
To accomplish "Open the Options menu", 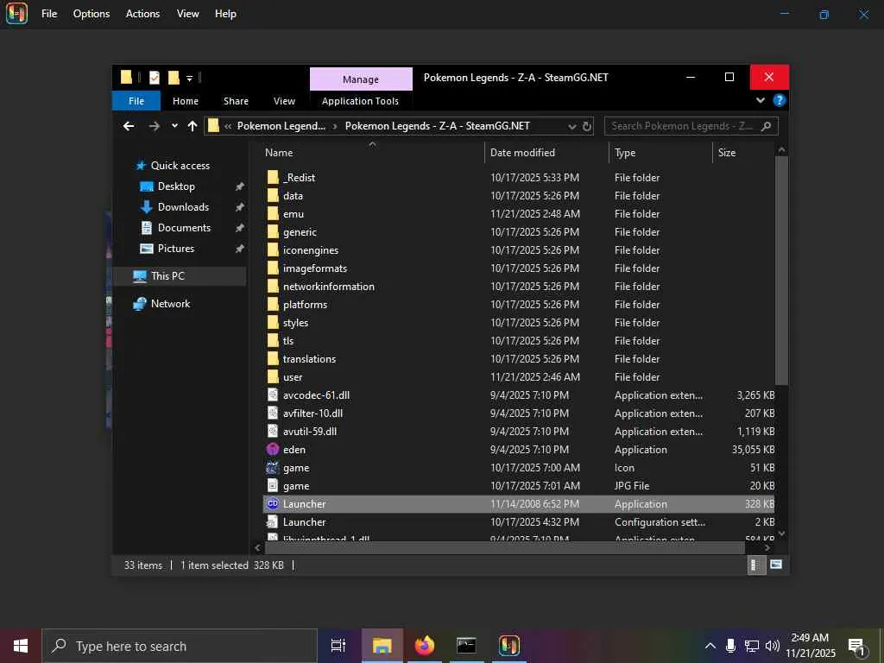I will click(x=92, y=14).
